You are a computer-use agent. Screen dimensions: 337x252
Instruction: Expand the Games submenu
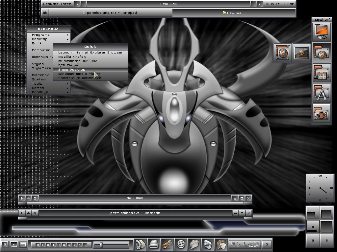[49, 88]
